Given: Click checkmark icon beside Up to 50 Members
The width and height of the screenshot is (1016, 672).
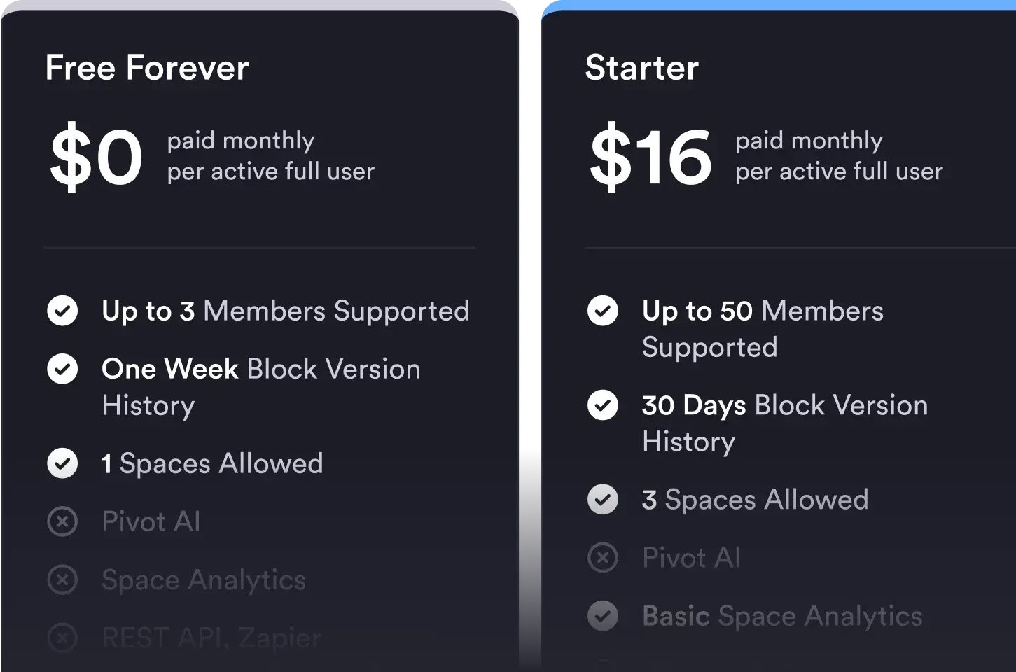Looking at the screenshot, I should [x=602, y=311].
